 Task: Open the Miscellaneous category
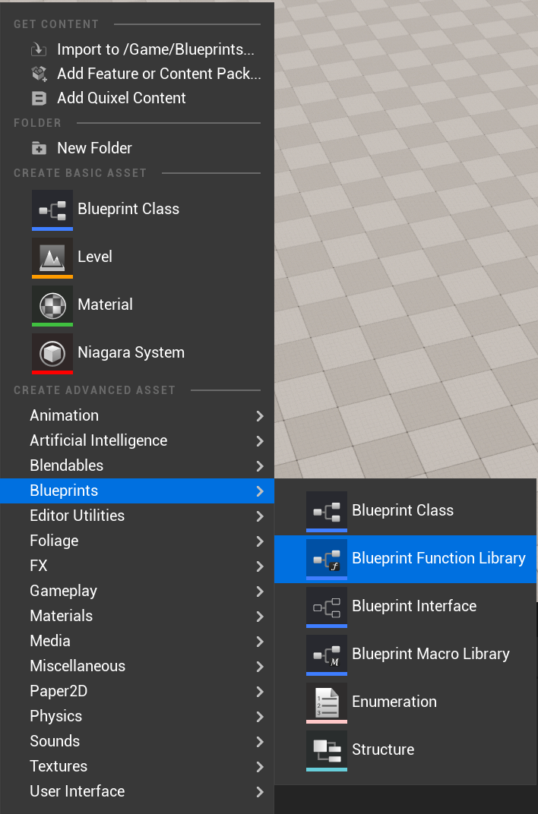137,666
